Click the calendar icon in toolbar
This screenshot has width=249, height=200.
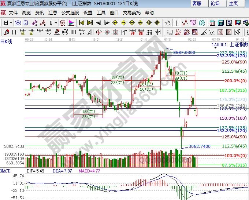[x=212, y=23]
